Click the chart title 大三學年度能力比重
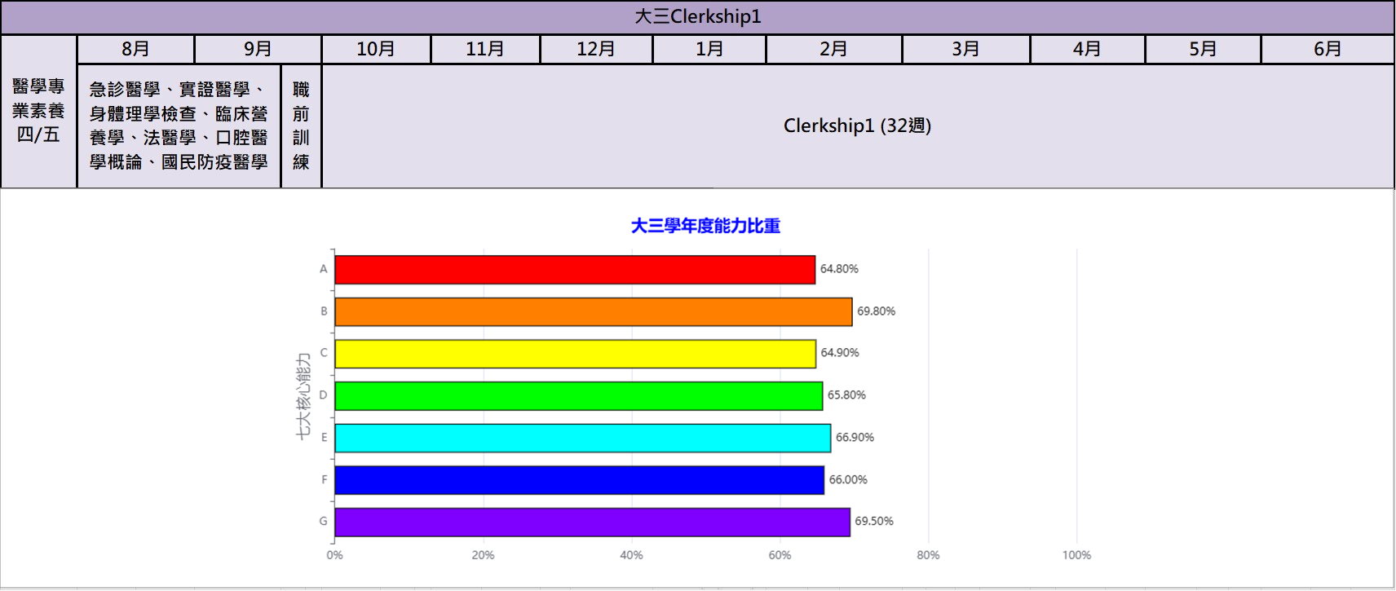 (x=705, y=226)
